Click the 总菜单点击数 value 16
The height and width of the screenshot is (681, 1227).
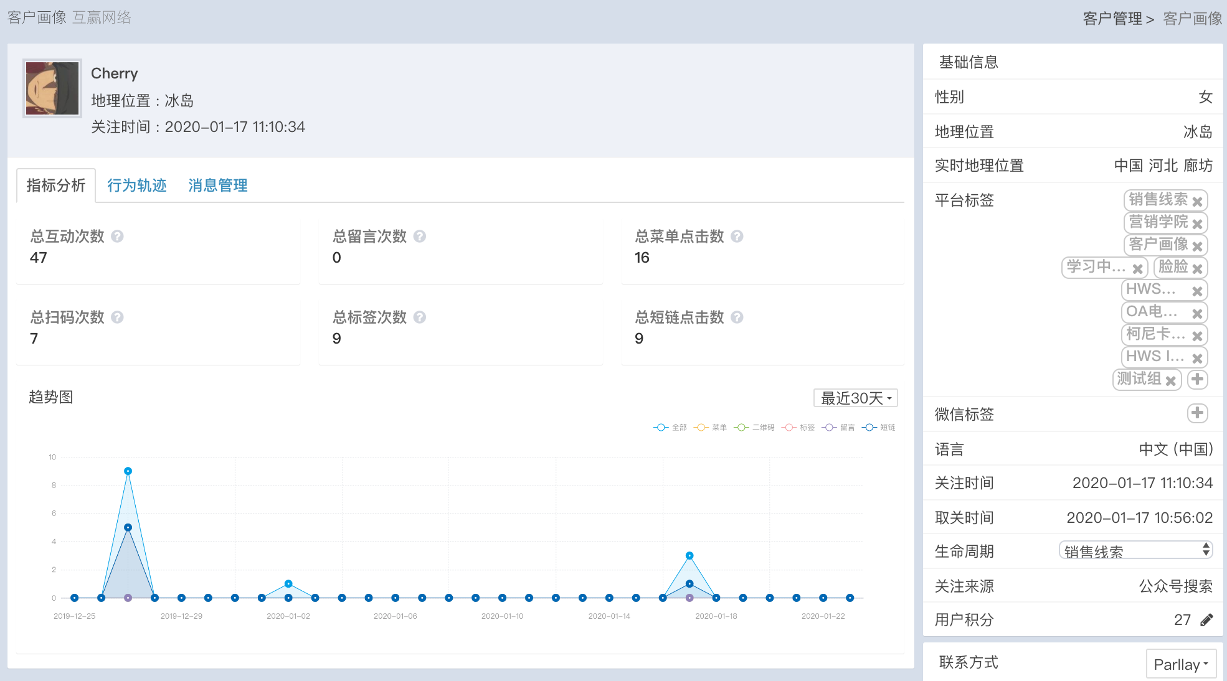tap(642, 258)
